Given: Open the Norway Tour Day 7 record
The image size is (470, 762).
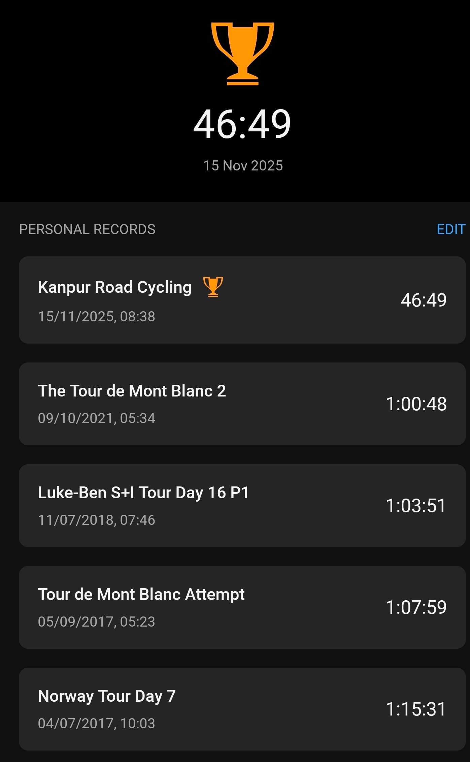Looking at the screenshot, I should click(x=107, y=696).
